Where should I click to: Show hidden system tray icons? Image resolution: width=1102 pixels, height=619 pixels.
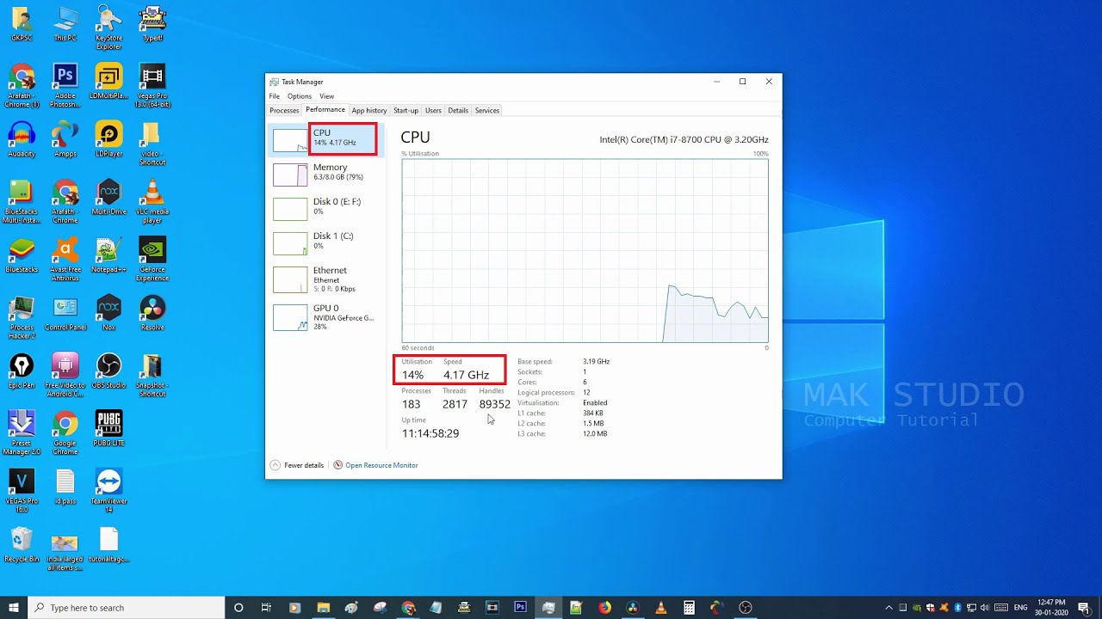click(889, 608)
